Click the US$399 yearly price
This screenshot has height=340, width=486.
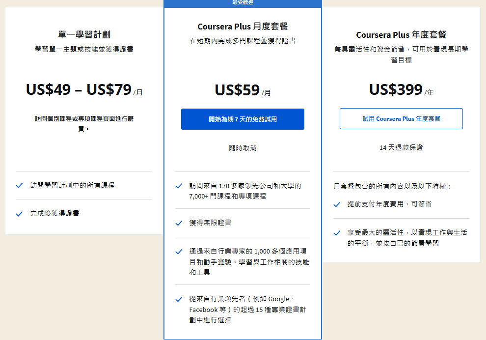coord(396,89)
